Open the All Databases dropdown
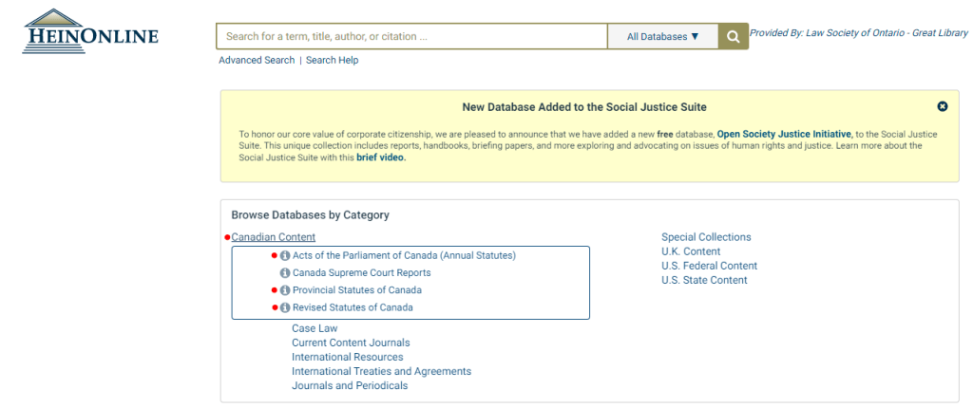Viewport: 973px width, 408px height. point(662,37)
